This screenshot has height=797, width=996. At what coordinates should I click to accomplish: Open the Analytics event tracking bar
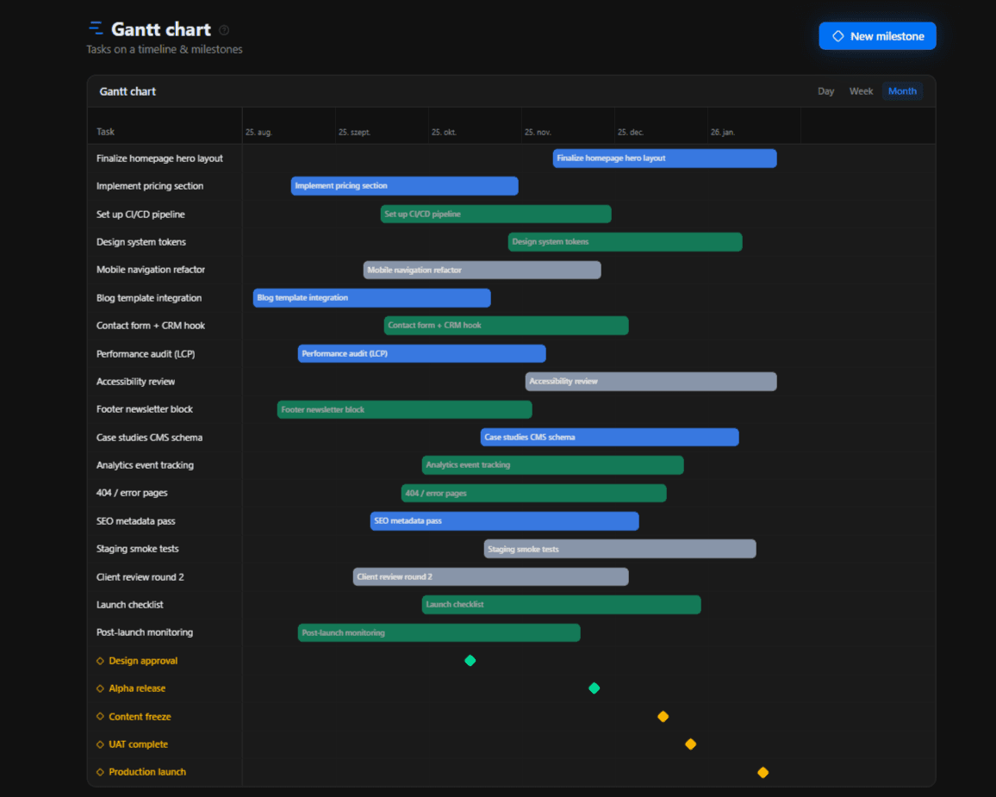click(552, 465)
